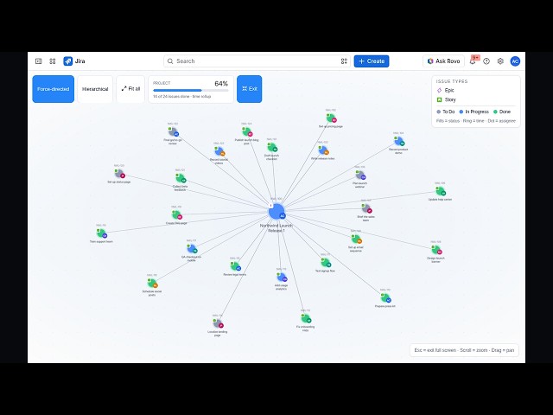Select the Update help center node

tap(441, 191)
